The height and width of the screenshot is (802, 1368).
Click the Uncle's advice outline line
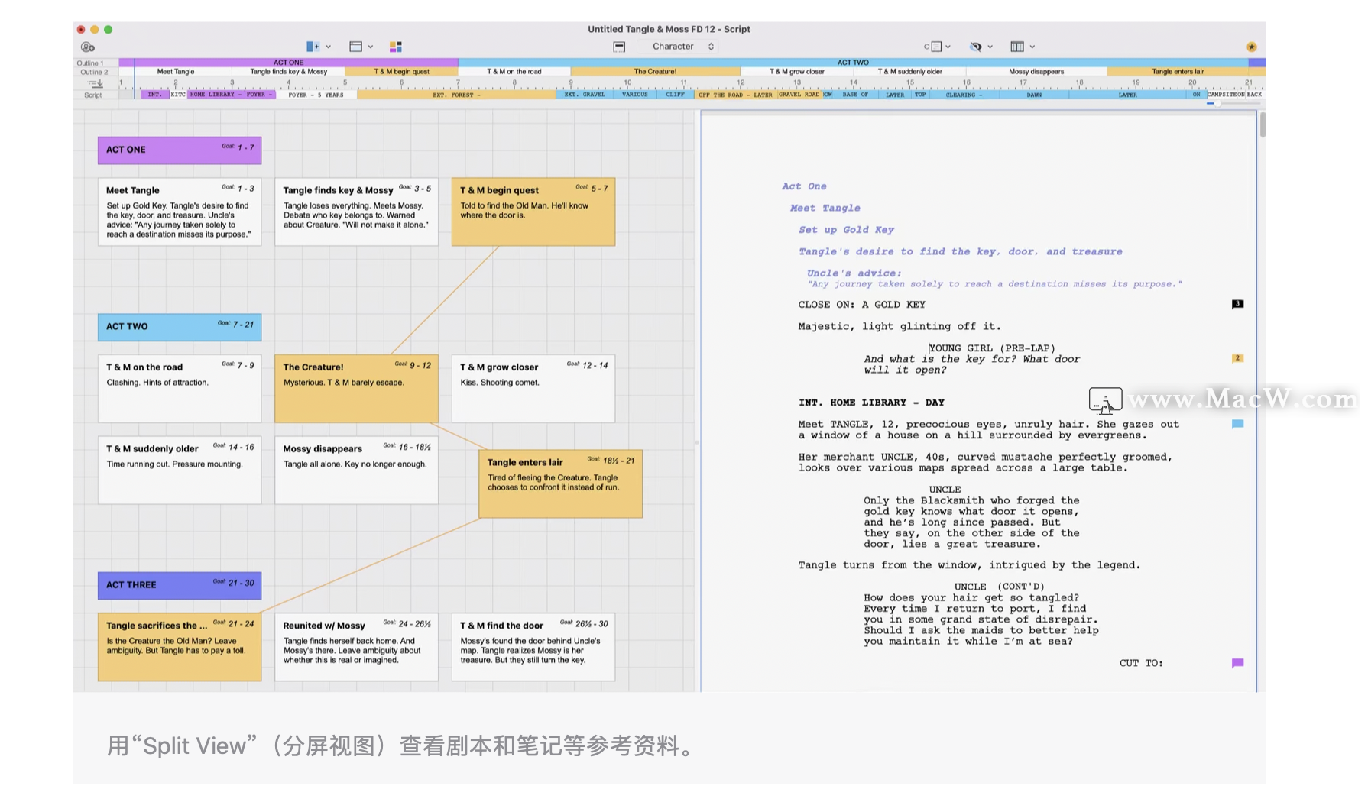click(x=854, y=273)
